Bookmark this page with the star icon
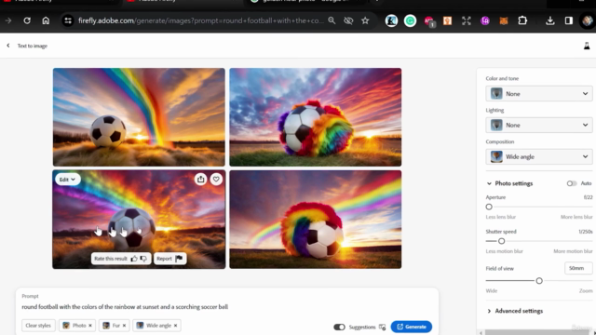The image size is (596, 335). pyautogui.click(x=365, y=20)
